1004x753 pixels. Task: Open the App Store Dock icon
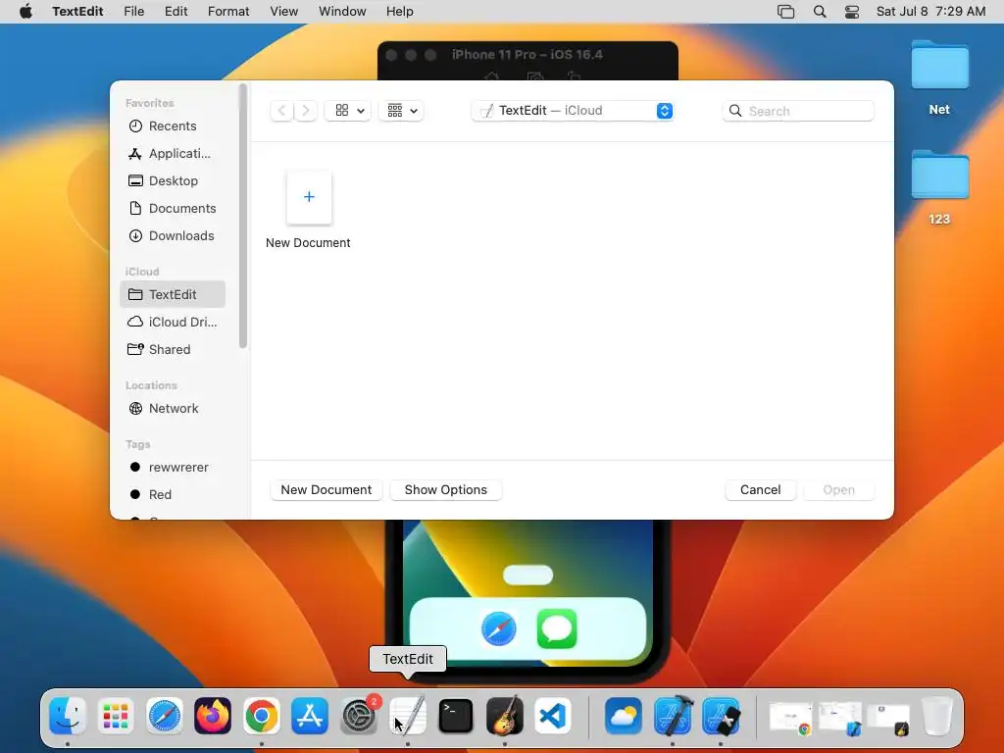click(x=310, y=716)
